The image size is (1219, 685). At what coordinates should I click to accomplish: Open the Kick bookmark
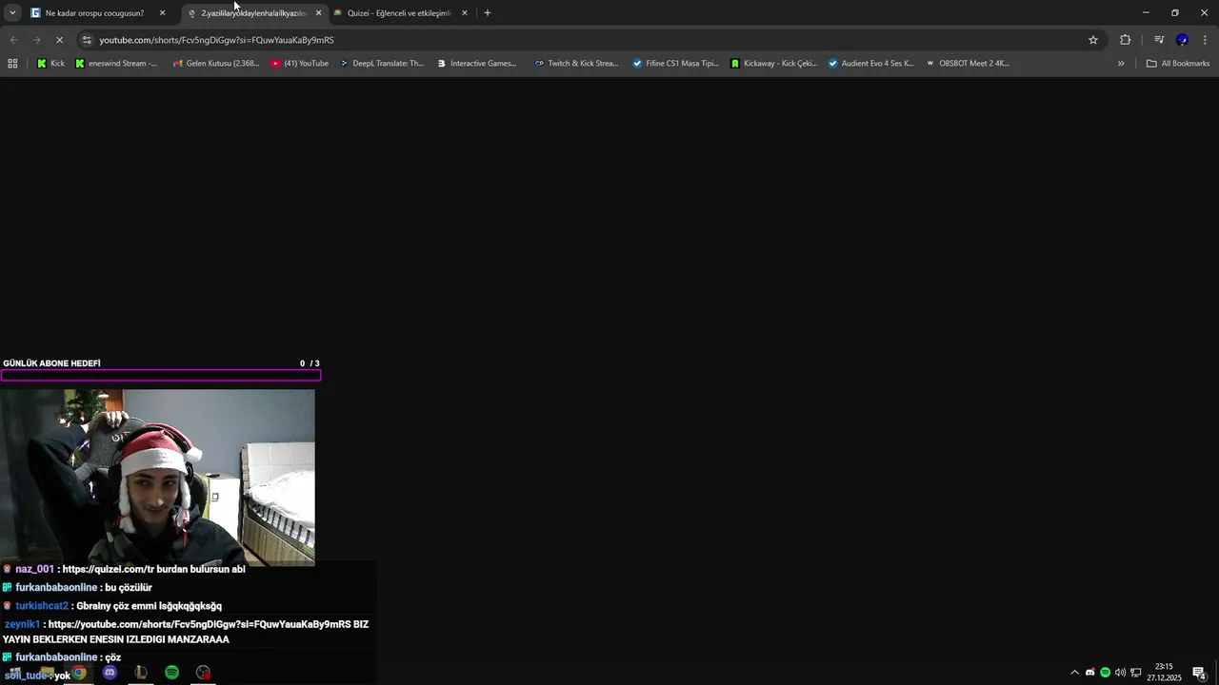50,64
